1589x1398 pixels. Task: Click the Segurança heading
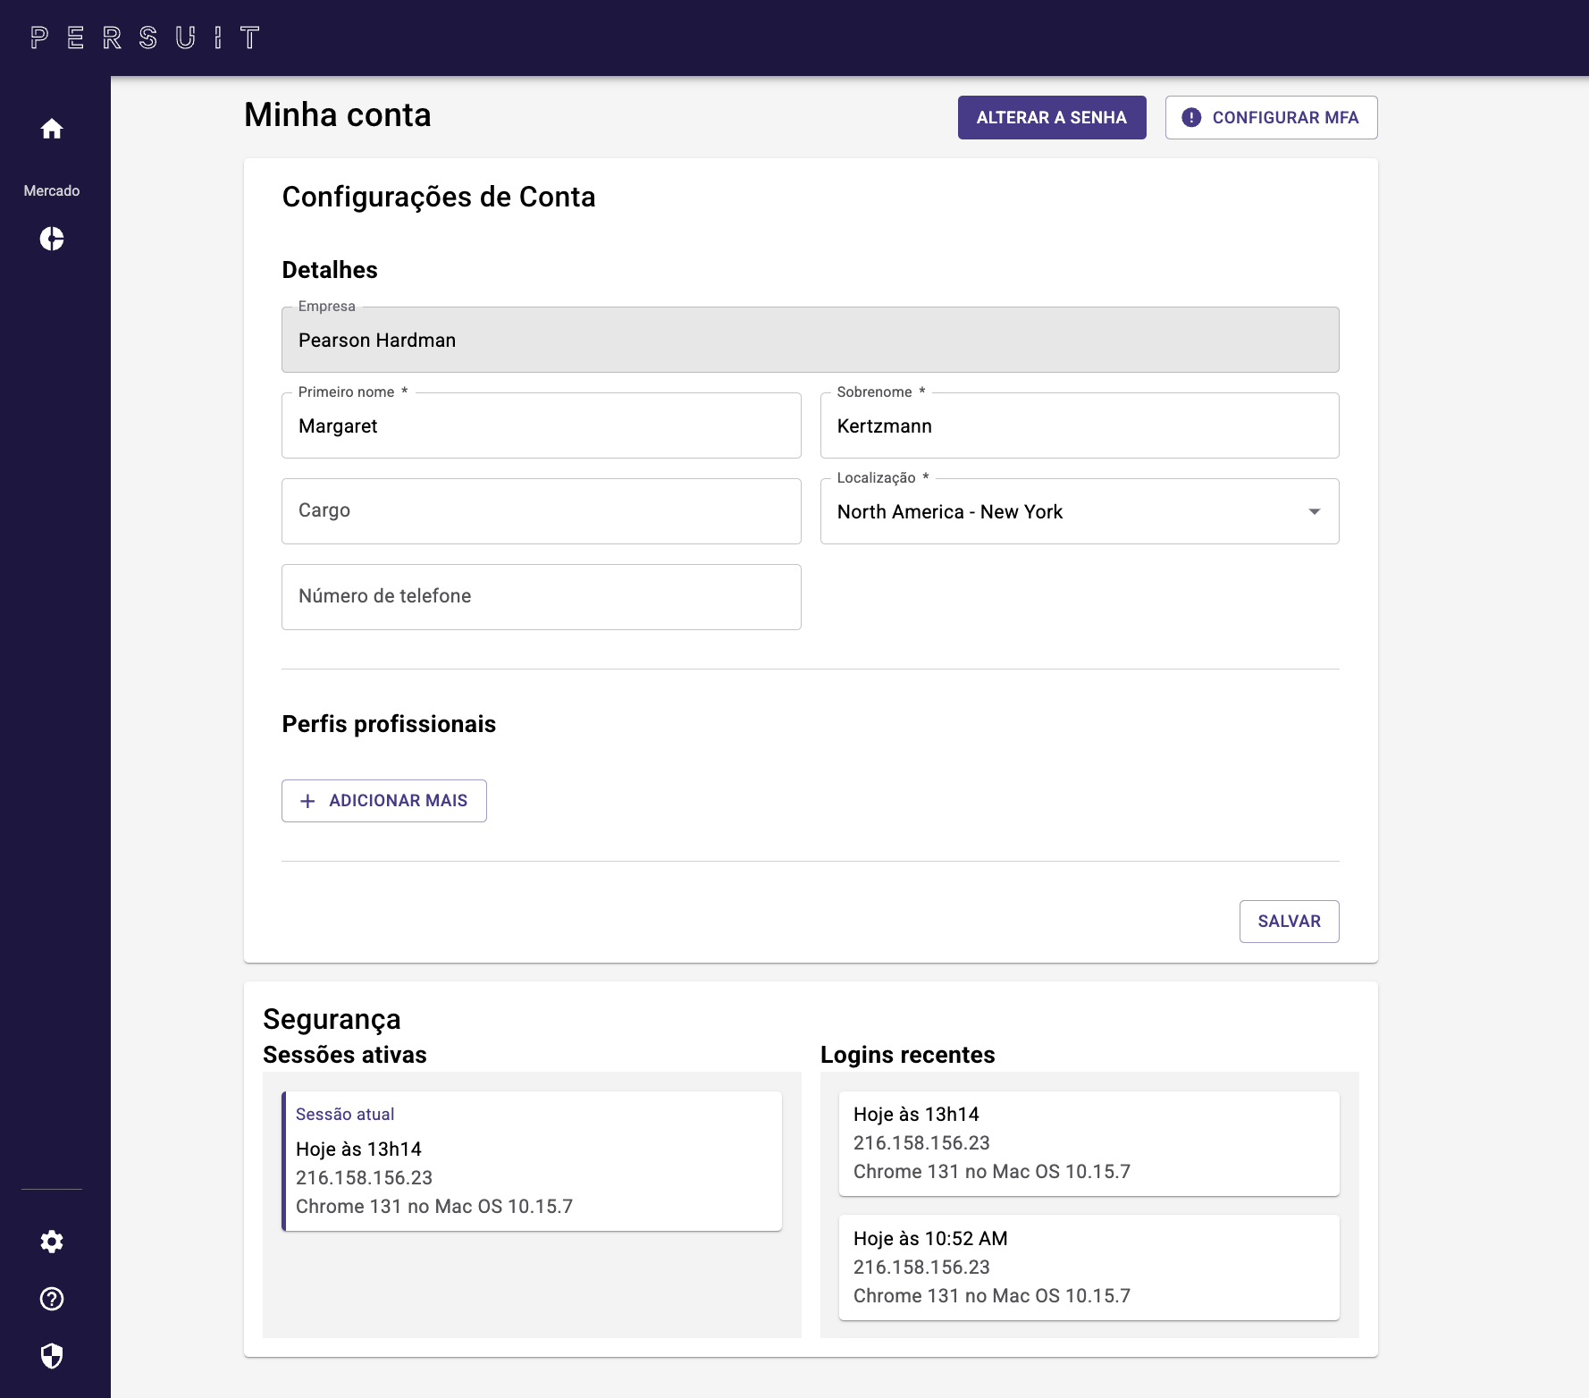tap(332, 1019)
